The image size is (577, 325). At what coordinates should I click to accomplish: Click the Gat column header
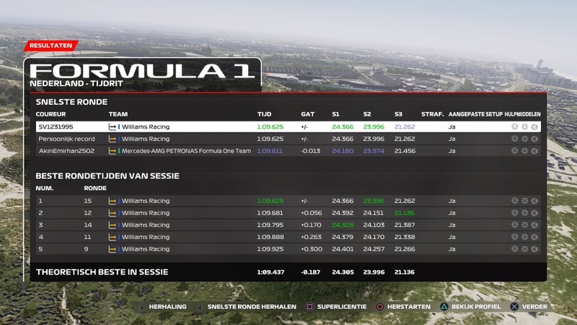[308, 114]
